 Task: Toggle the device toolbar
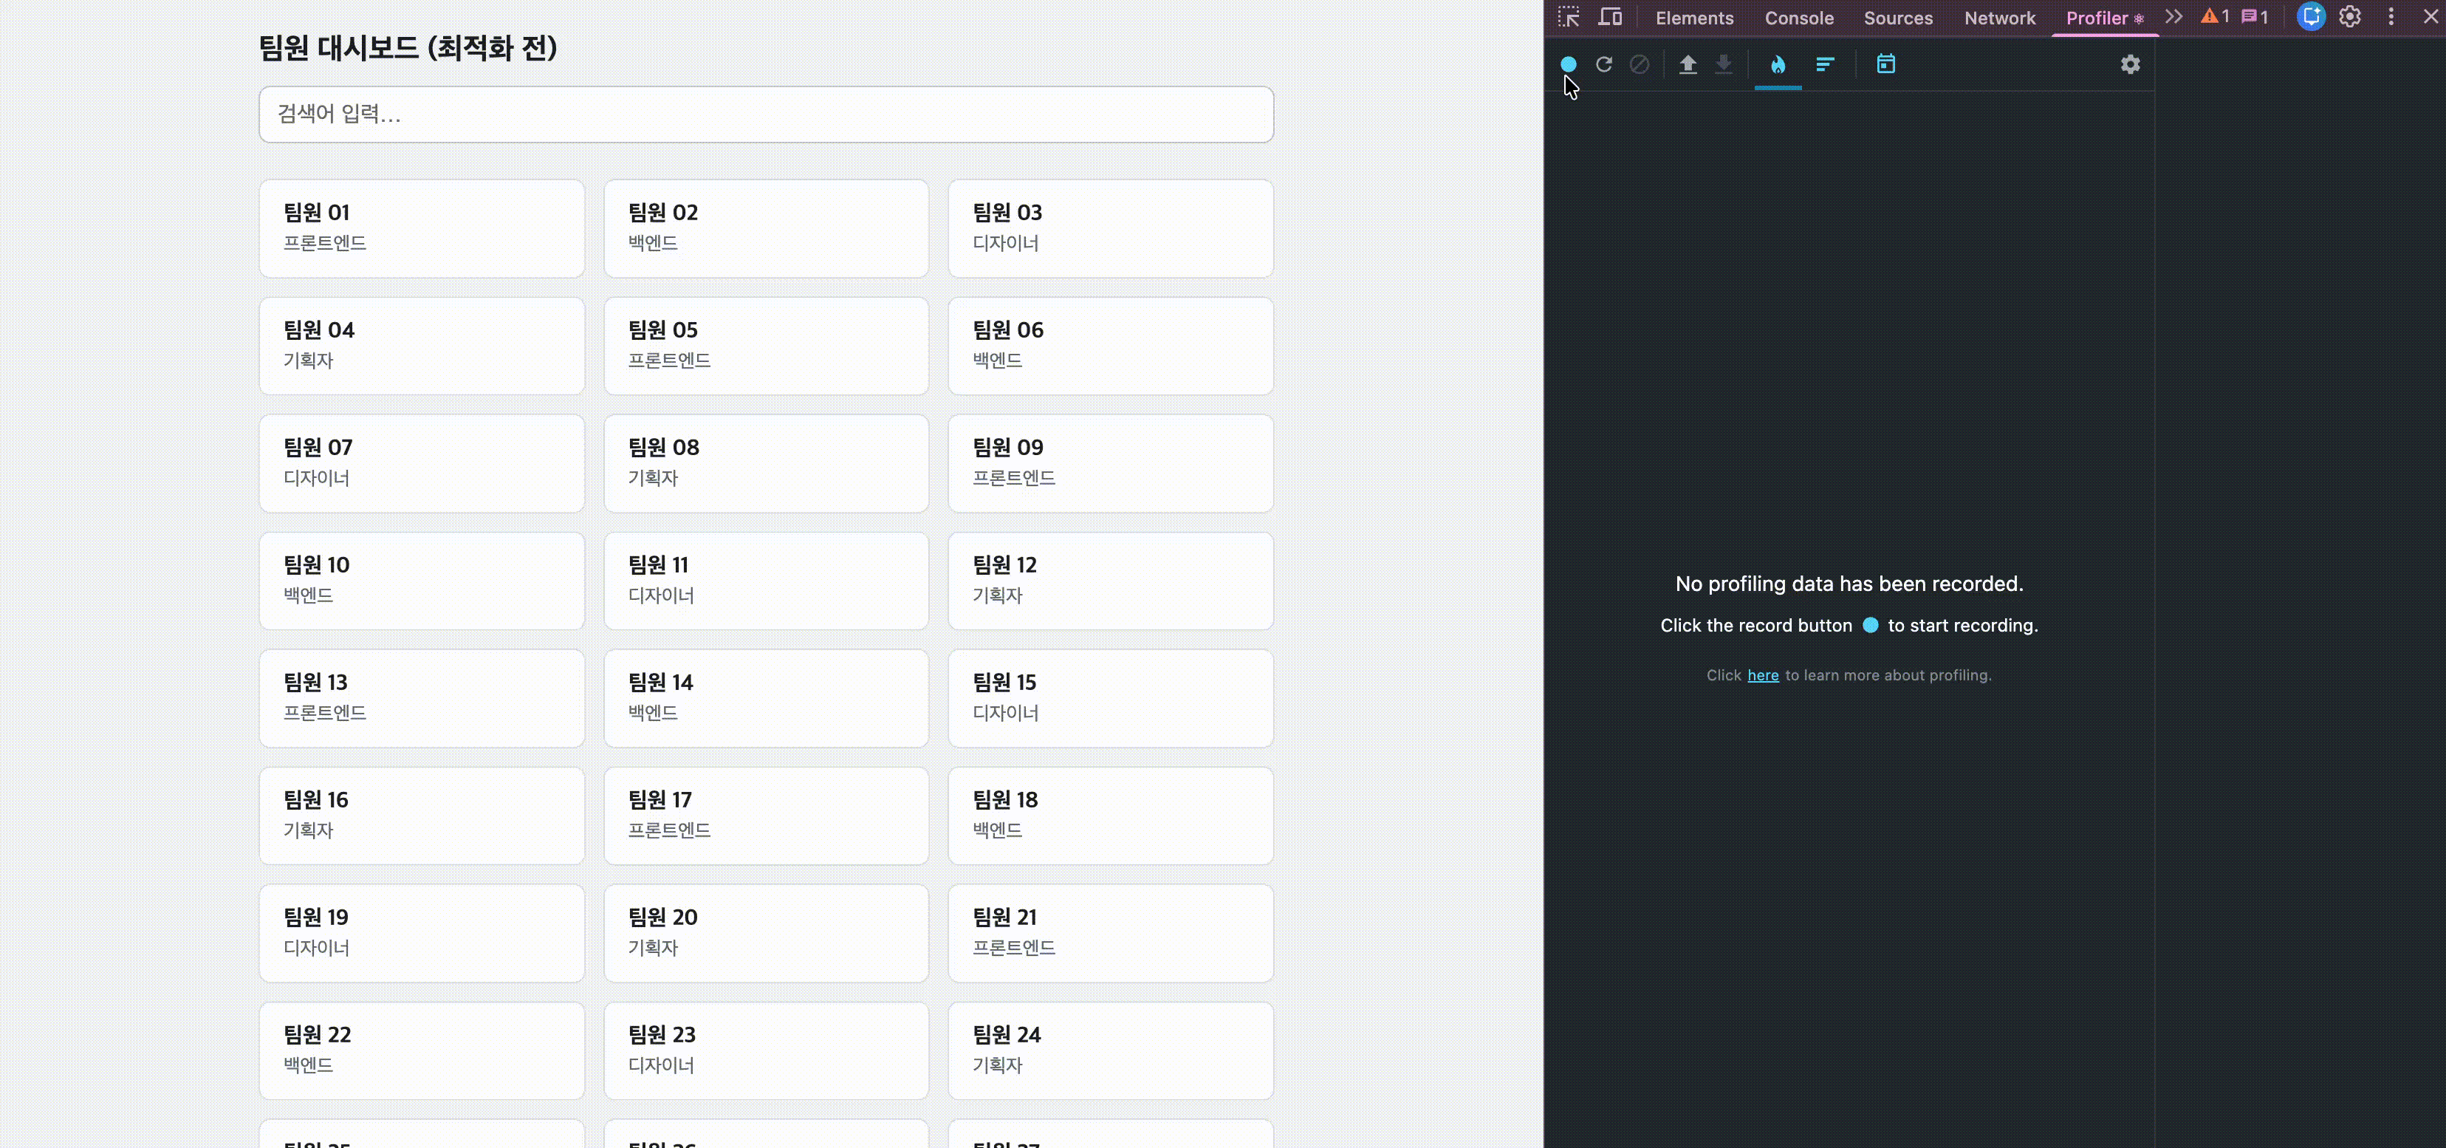(1611, 17)
